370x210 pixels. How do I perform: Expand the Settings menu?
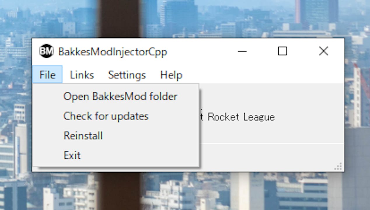(x=127, y=75)
